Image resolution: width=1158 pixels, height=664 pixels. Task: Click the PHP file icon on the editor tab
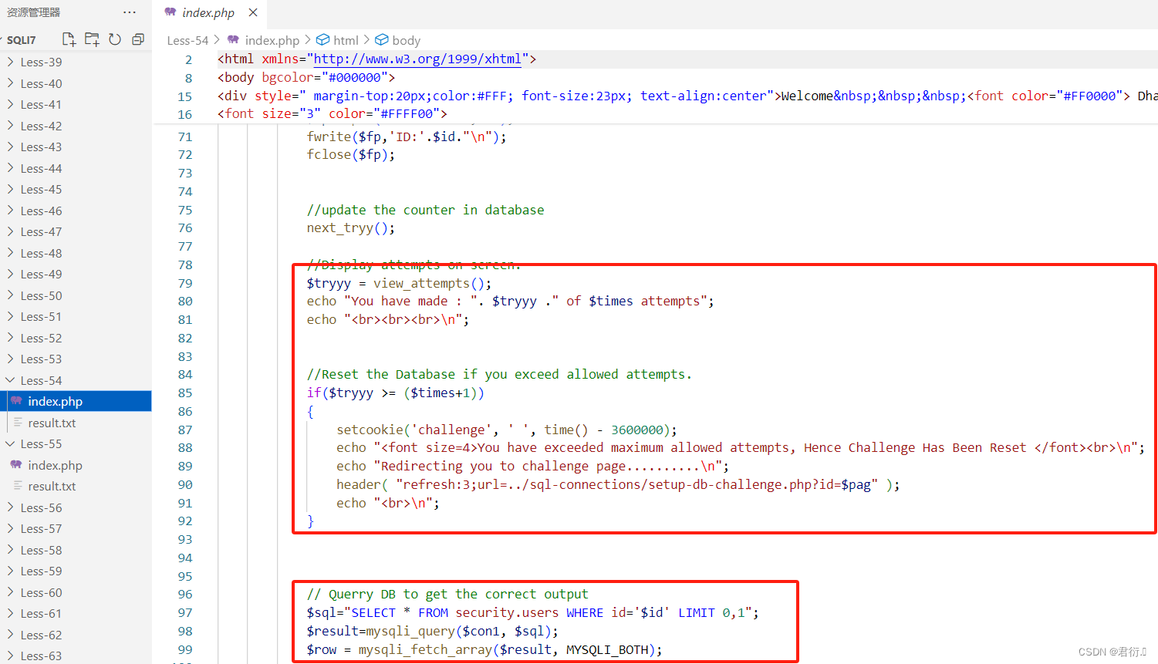click(x=170, y=12)
